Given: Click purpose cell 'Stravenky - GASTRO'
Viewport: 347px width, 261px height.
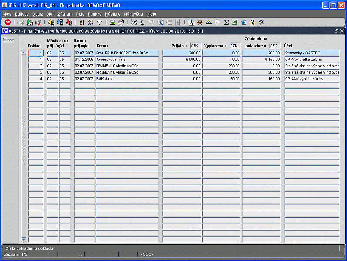Looking at the screenshot, I should 312,53.
